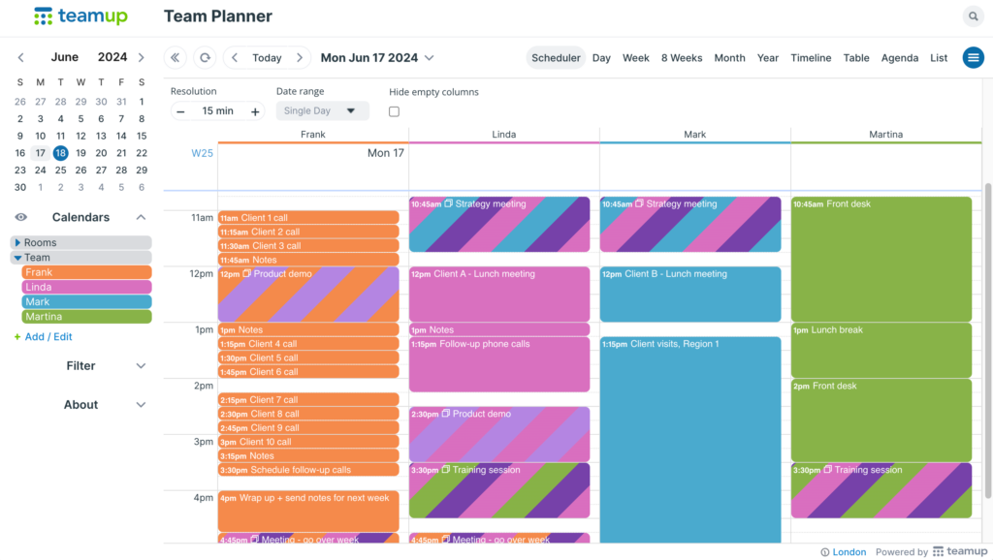The height and width of the screenshot is (560, 993).
Task: Increase resolution with the plus stepper
Action: [x=254, y=110]
